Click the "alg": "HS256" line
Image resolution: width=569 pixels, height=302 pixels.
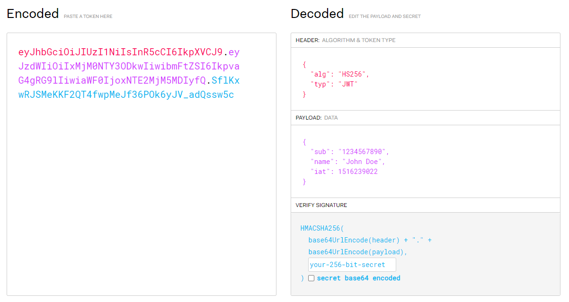coord(340,74)
